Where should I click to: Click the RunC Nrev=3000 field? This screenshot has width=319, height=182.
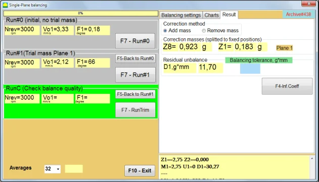pos(22,99)
